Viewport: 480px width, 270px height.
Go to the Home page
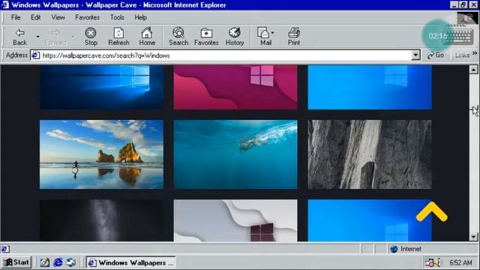coord(147,37)
